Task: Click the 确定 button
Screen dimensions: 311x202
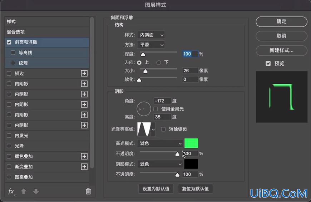Action: (x=281, y=21)
